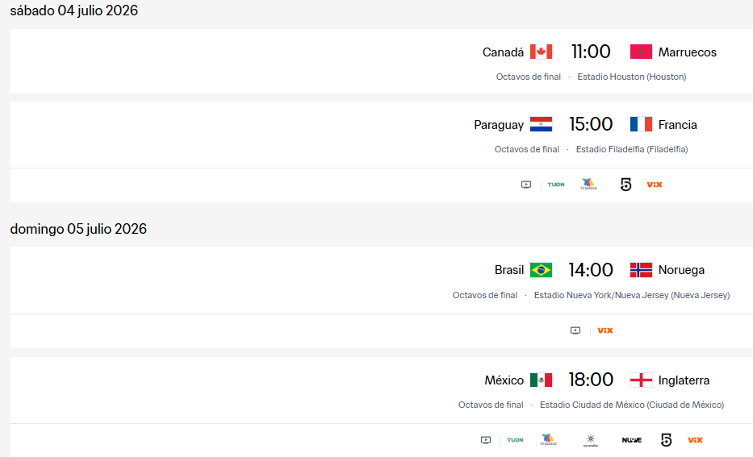Click the Morocco flag next to Marruecos

641,52
